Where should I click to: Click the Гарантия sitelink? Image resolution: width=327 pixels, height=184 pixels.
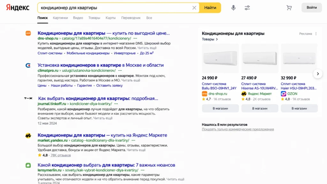[x=84, y=86]
